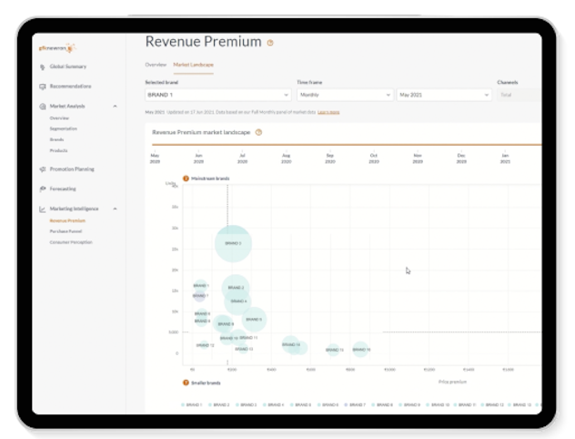The image size is (575, 439).
Task: Click the orange Mainstream brands info icon
Action: (187, 179)
